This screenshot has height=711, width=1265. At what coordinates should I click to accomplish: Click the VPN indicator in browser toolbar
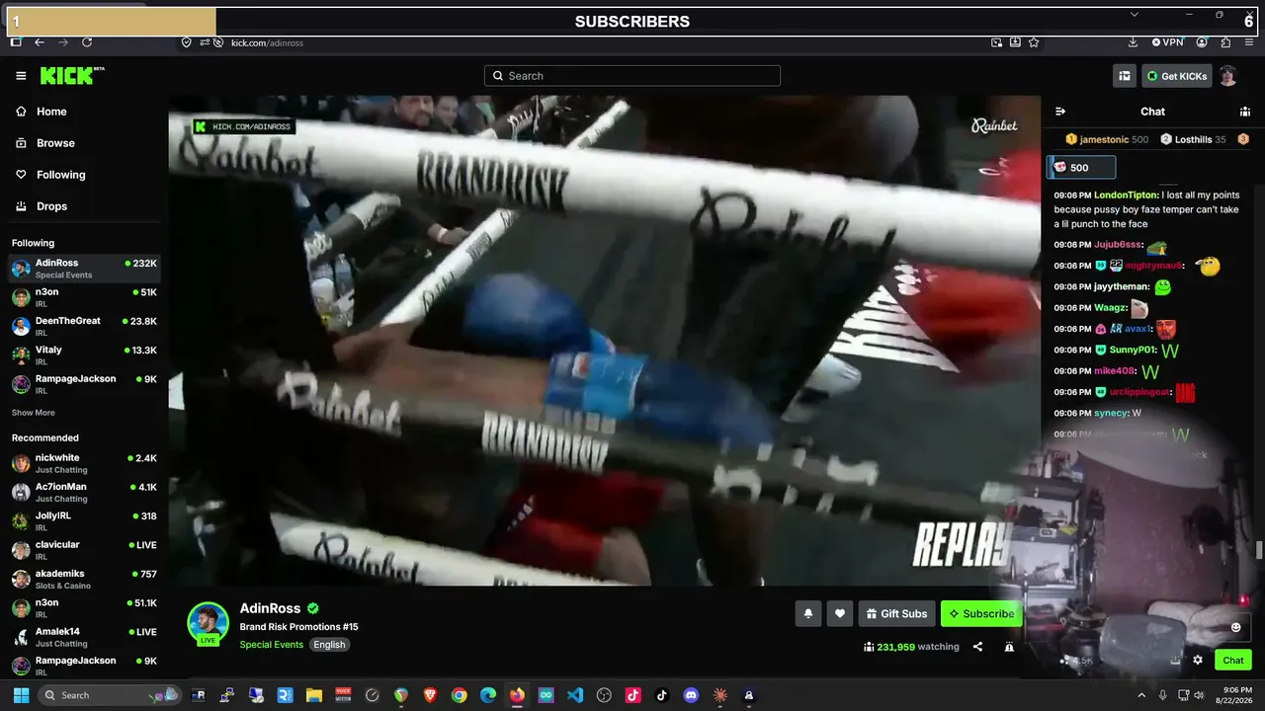(x=1167, y=42)
